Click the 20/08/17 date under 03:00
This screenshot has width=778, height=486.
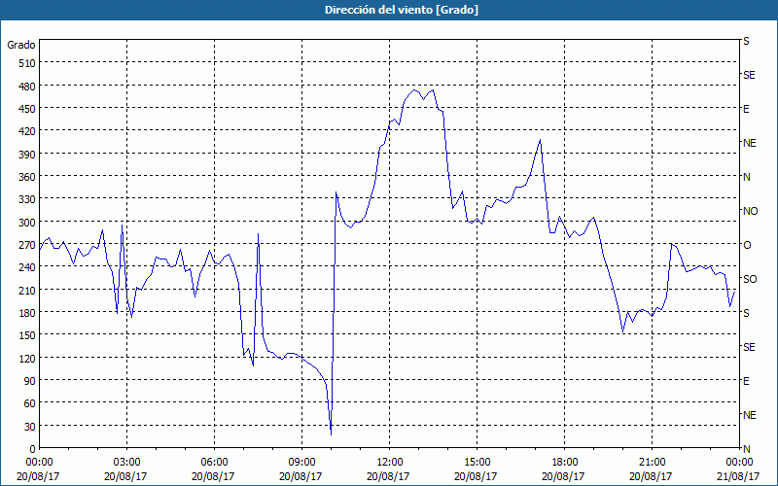[126, 476]
